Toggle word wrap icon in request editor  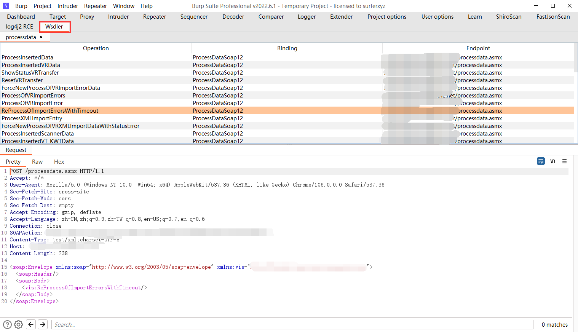(541, 161)
